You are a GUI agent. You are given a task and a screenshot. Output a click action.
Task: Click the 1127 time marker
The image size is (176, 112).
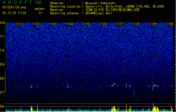[119, 24]
